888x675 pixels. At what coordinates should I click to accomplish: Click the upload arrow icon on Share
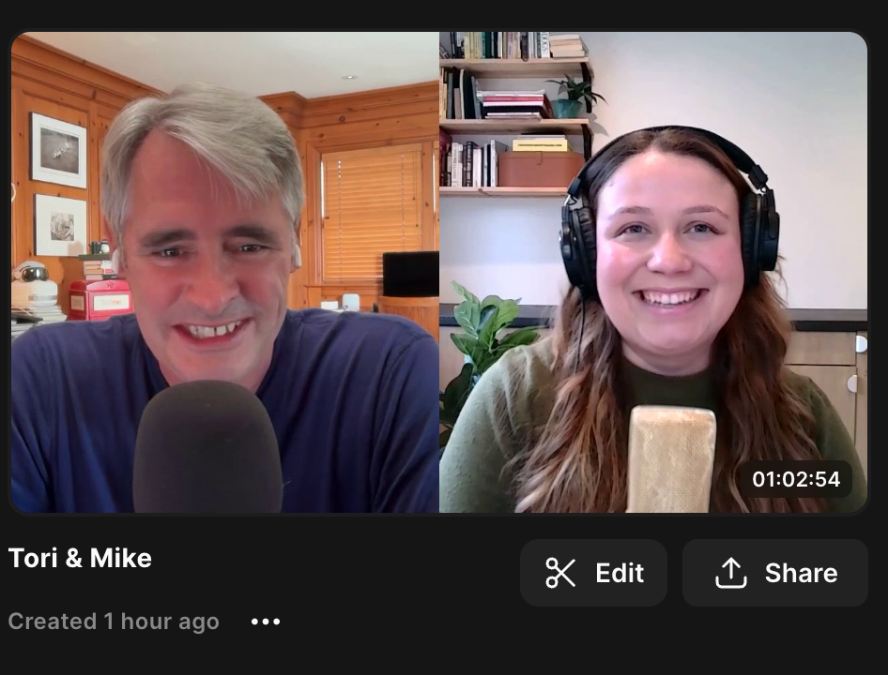pyautogui.click(x=730, y=573)
